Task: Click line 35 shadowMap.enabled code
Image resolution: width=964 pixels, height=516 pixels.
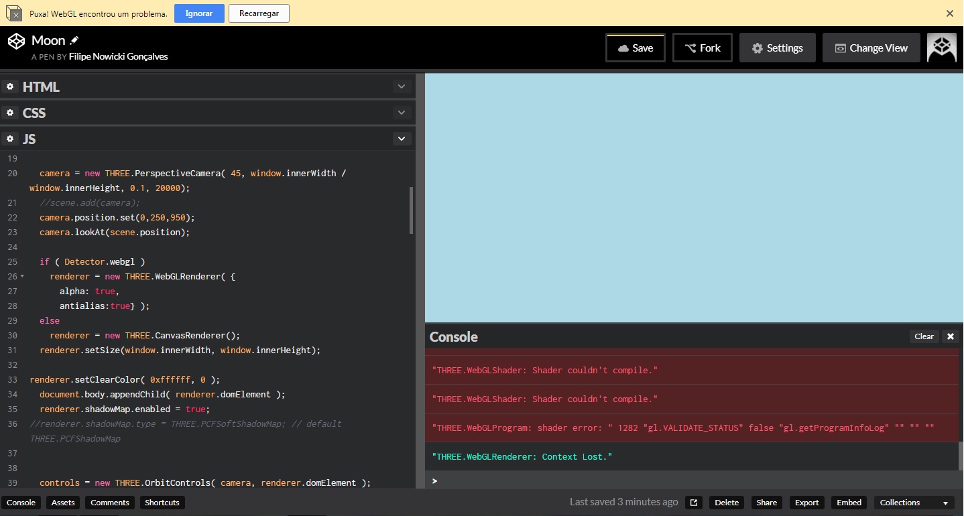Action: 124,409
